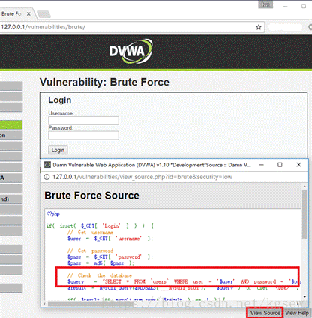Click the '<?php' opening tag line

53,214
